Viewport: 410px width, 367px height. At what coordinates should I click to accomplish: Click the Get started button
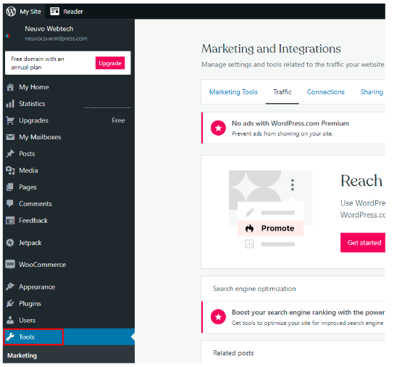[x=363, y=242]
